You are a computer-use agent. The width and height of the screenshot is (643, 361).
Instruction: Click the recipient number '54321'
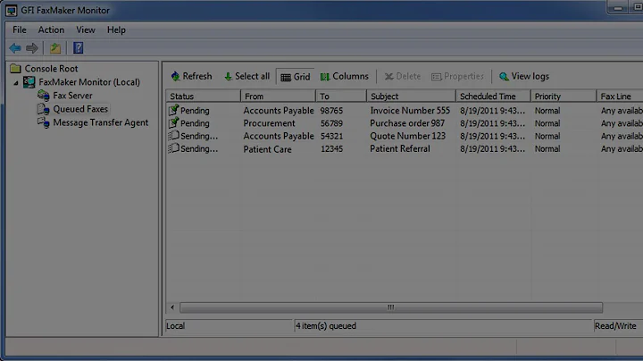331,136
